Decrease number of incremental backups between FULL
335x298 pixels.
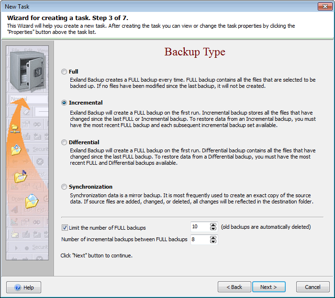pos(213,241)
